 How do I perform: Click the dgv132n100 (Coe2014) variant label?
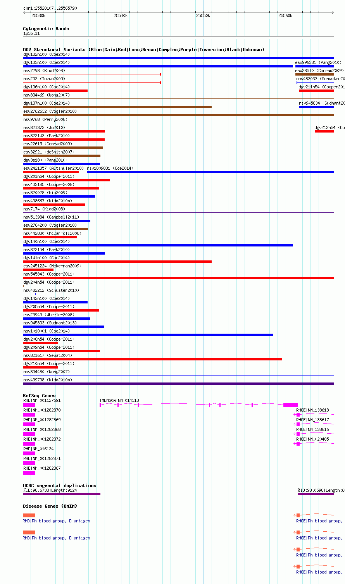click(47, 55)
